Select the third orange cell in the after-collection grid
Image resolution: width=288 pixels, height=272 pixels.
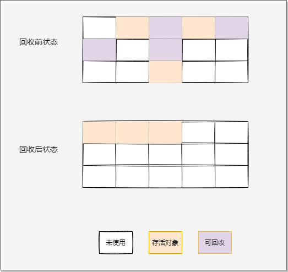[x=166, y=132]
